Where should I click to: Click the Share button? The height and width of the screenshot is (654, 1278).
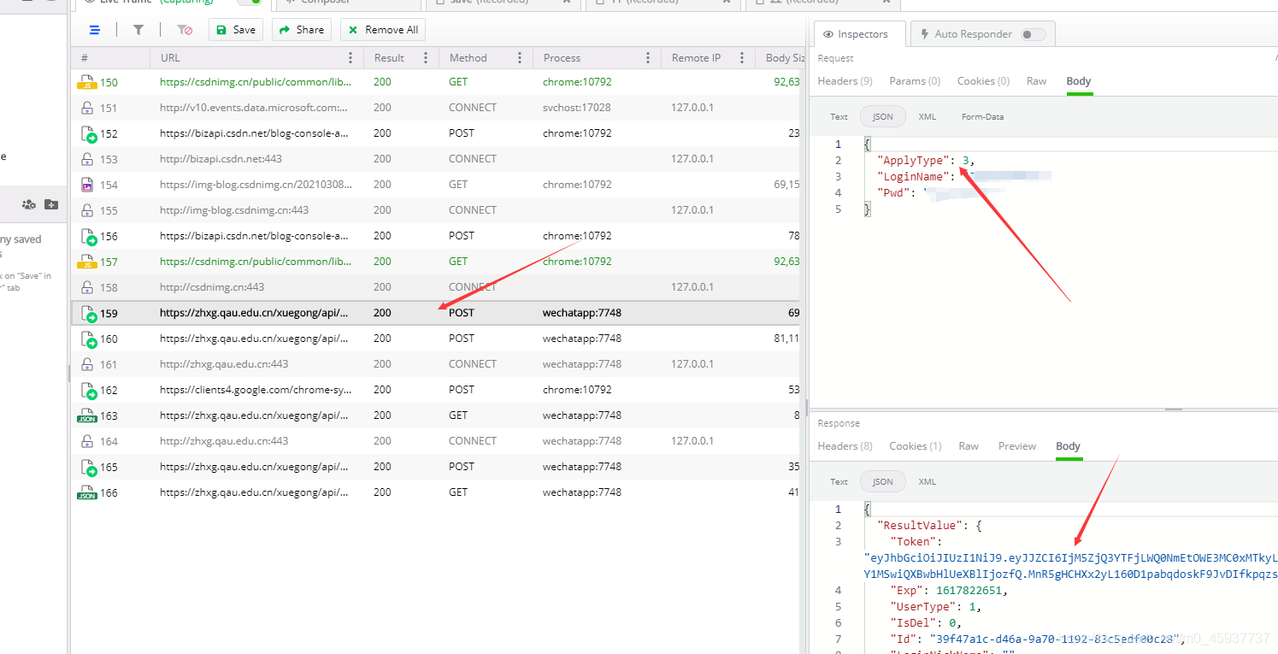(x=301, y=30)
